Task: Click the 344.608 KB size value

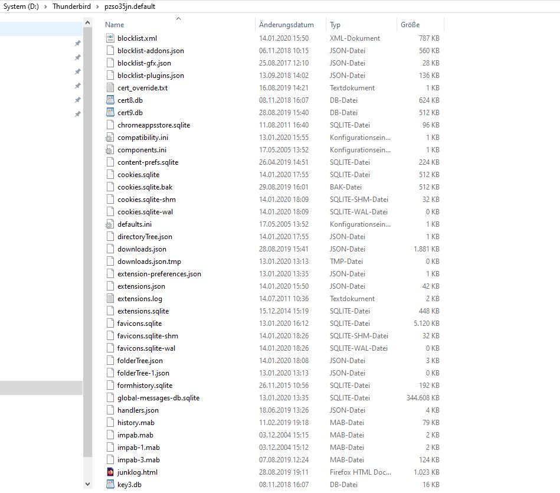Action: 423,398
